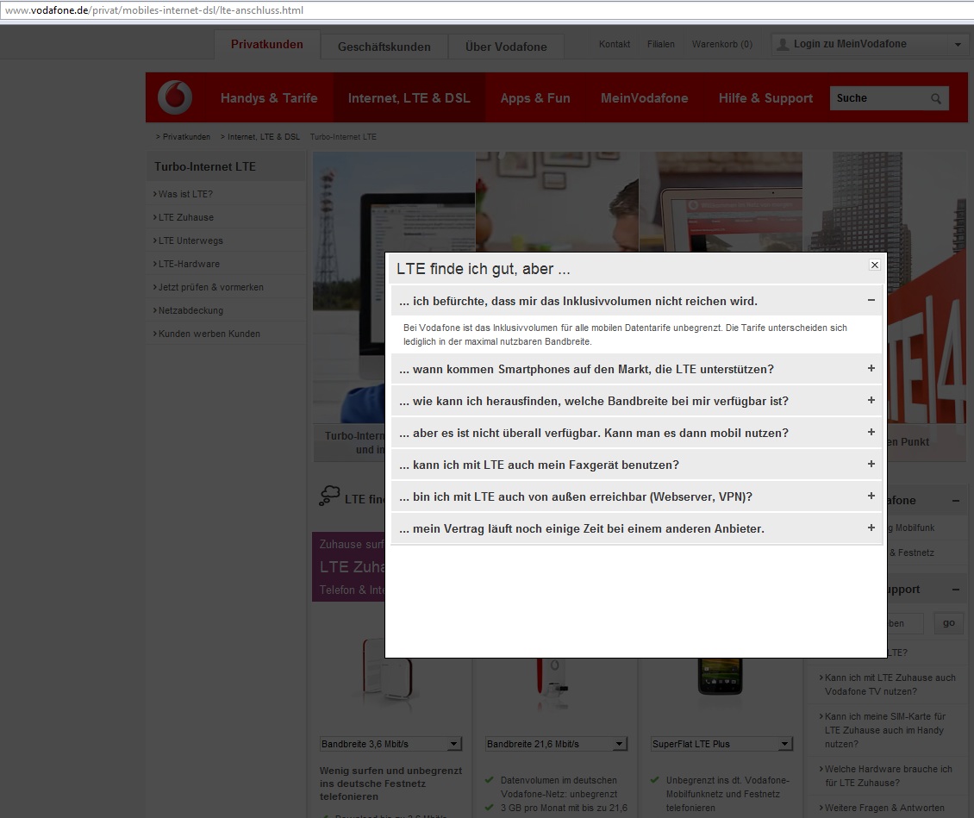Open the Login zu MeinVodafone dropdown arrow
974x818 pixels.
click(958, 44)
